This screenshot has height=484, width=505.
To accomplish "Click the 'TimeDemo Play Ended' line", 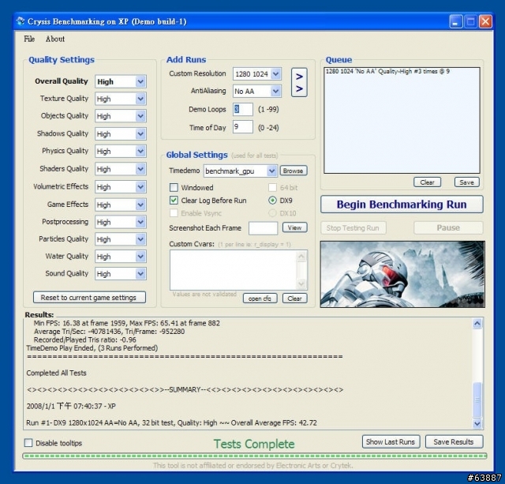I will [92, 348].
